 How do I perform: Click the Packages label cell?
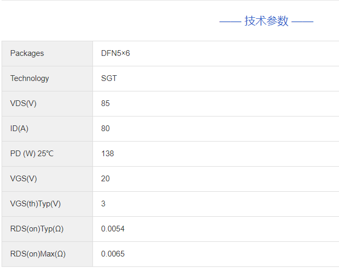click(27, 53)
